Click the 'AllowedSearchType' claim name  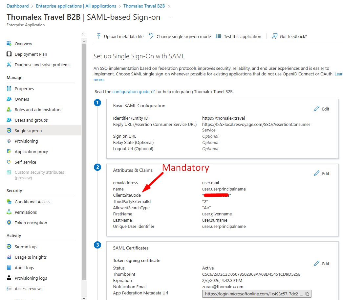(131, 208)
